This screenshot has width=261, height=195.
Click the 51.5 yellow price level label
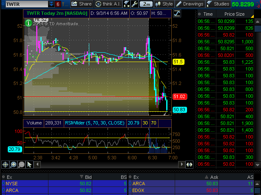[x=178, y=62]
